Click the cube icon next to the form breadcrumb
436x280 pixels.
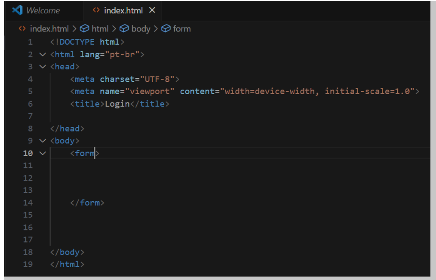[166, 28]
